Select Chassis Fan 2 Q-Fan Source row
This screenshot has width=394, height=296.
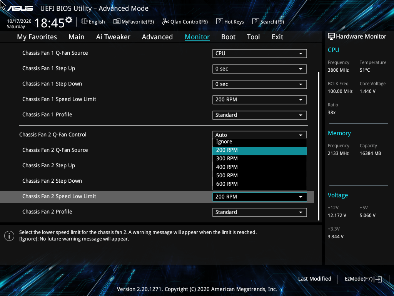pyautogui.click(x=55, y=150)
